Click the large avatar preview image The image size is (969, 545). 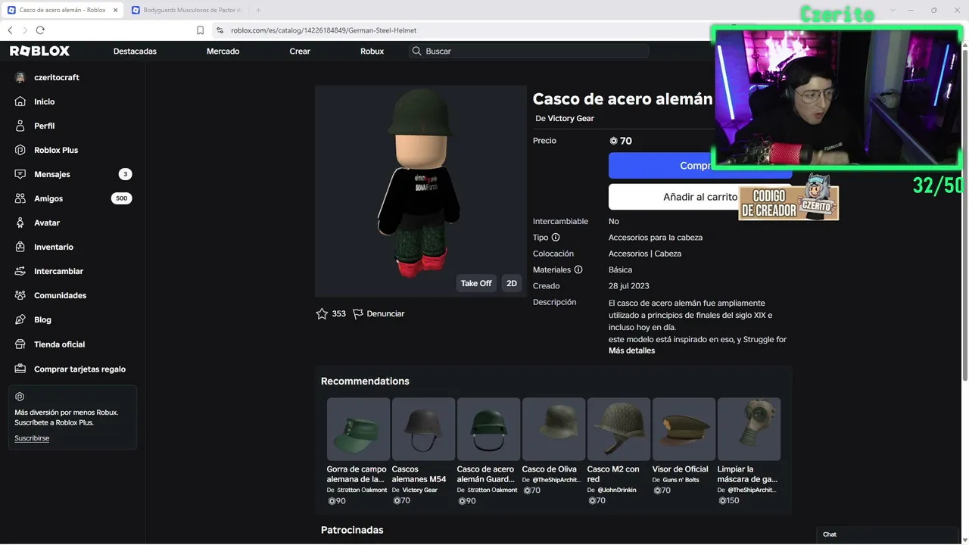click(x=420, y=191)
